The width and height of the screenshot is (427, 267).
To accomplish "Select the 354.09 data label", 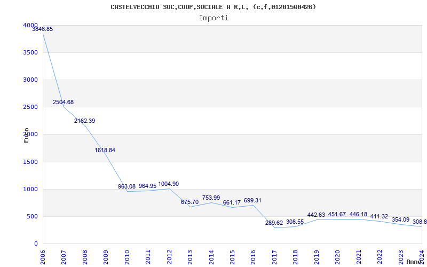I will pyautogui.click(x=401, y=219).
